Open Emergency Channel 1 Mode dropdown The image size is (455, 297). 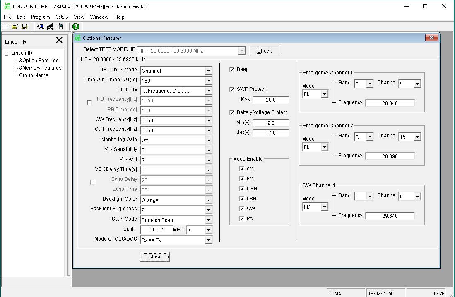coord(325,94)
